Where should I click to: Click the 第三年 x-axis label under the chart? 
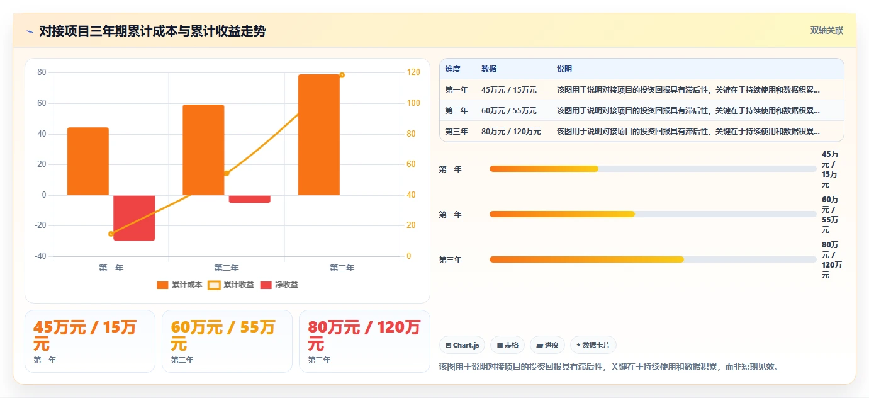342,268
